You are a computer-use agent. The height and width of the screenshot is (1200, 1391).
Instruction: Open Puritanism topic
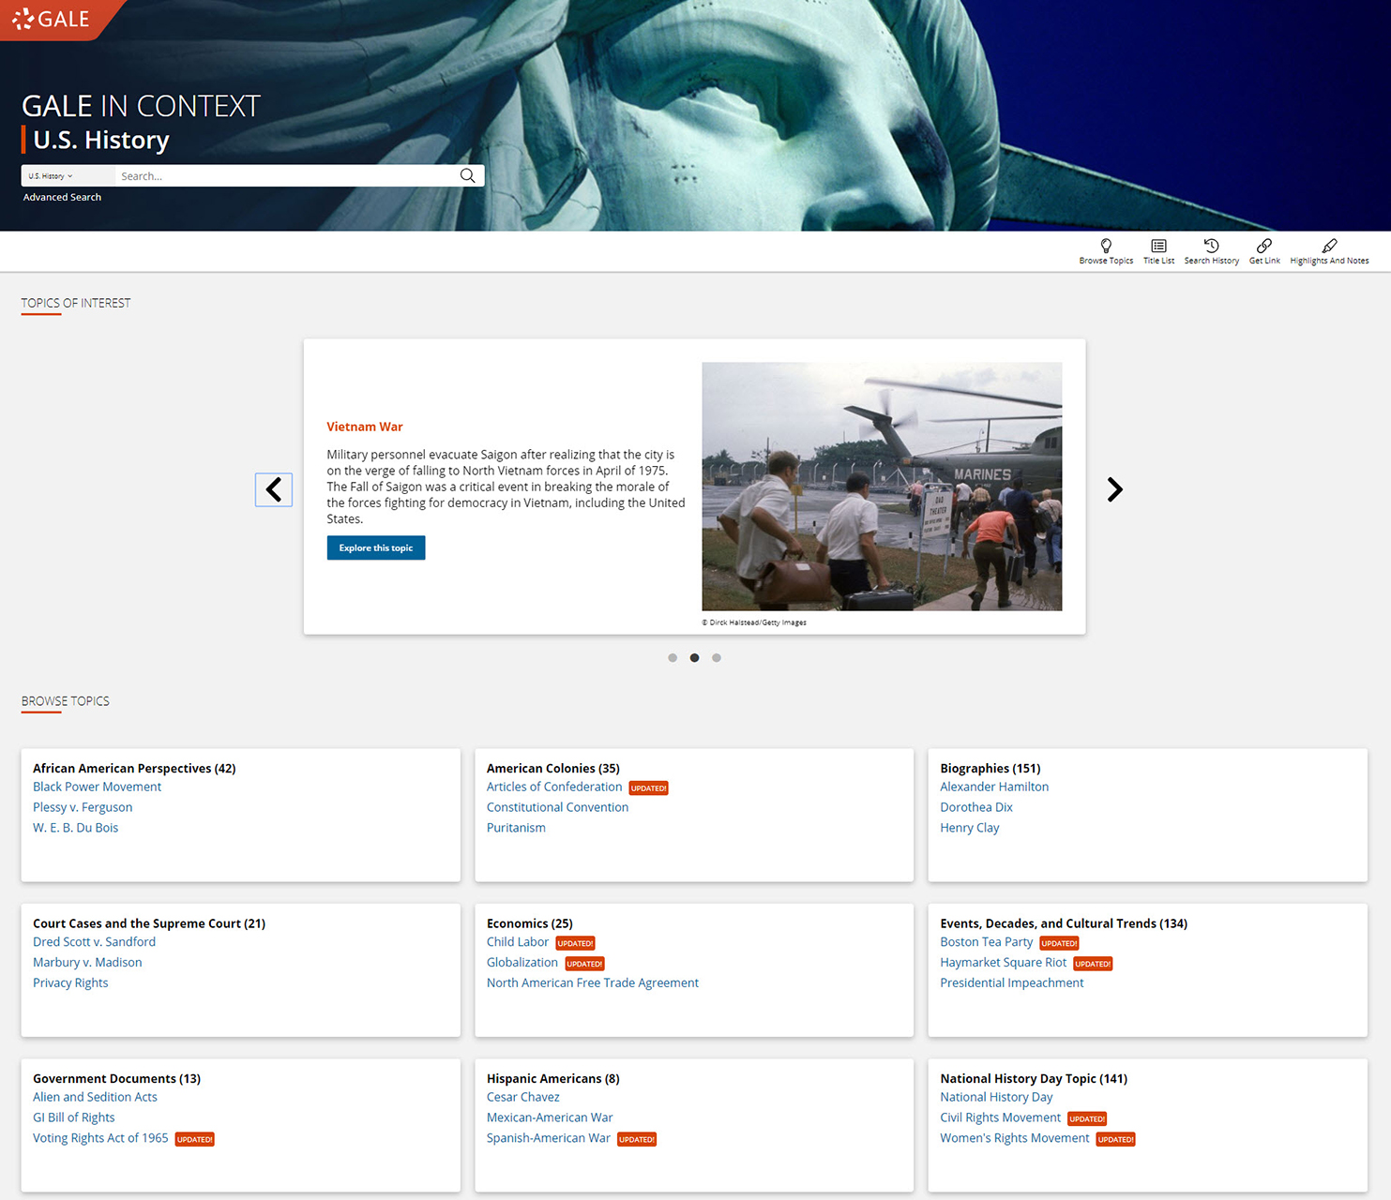click(x=516, y=828)
